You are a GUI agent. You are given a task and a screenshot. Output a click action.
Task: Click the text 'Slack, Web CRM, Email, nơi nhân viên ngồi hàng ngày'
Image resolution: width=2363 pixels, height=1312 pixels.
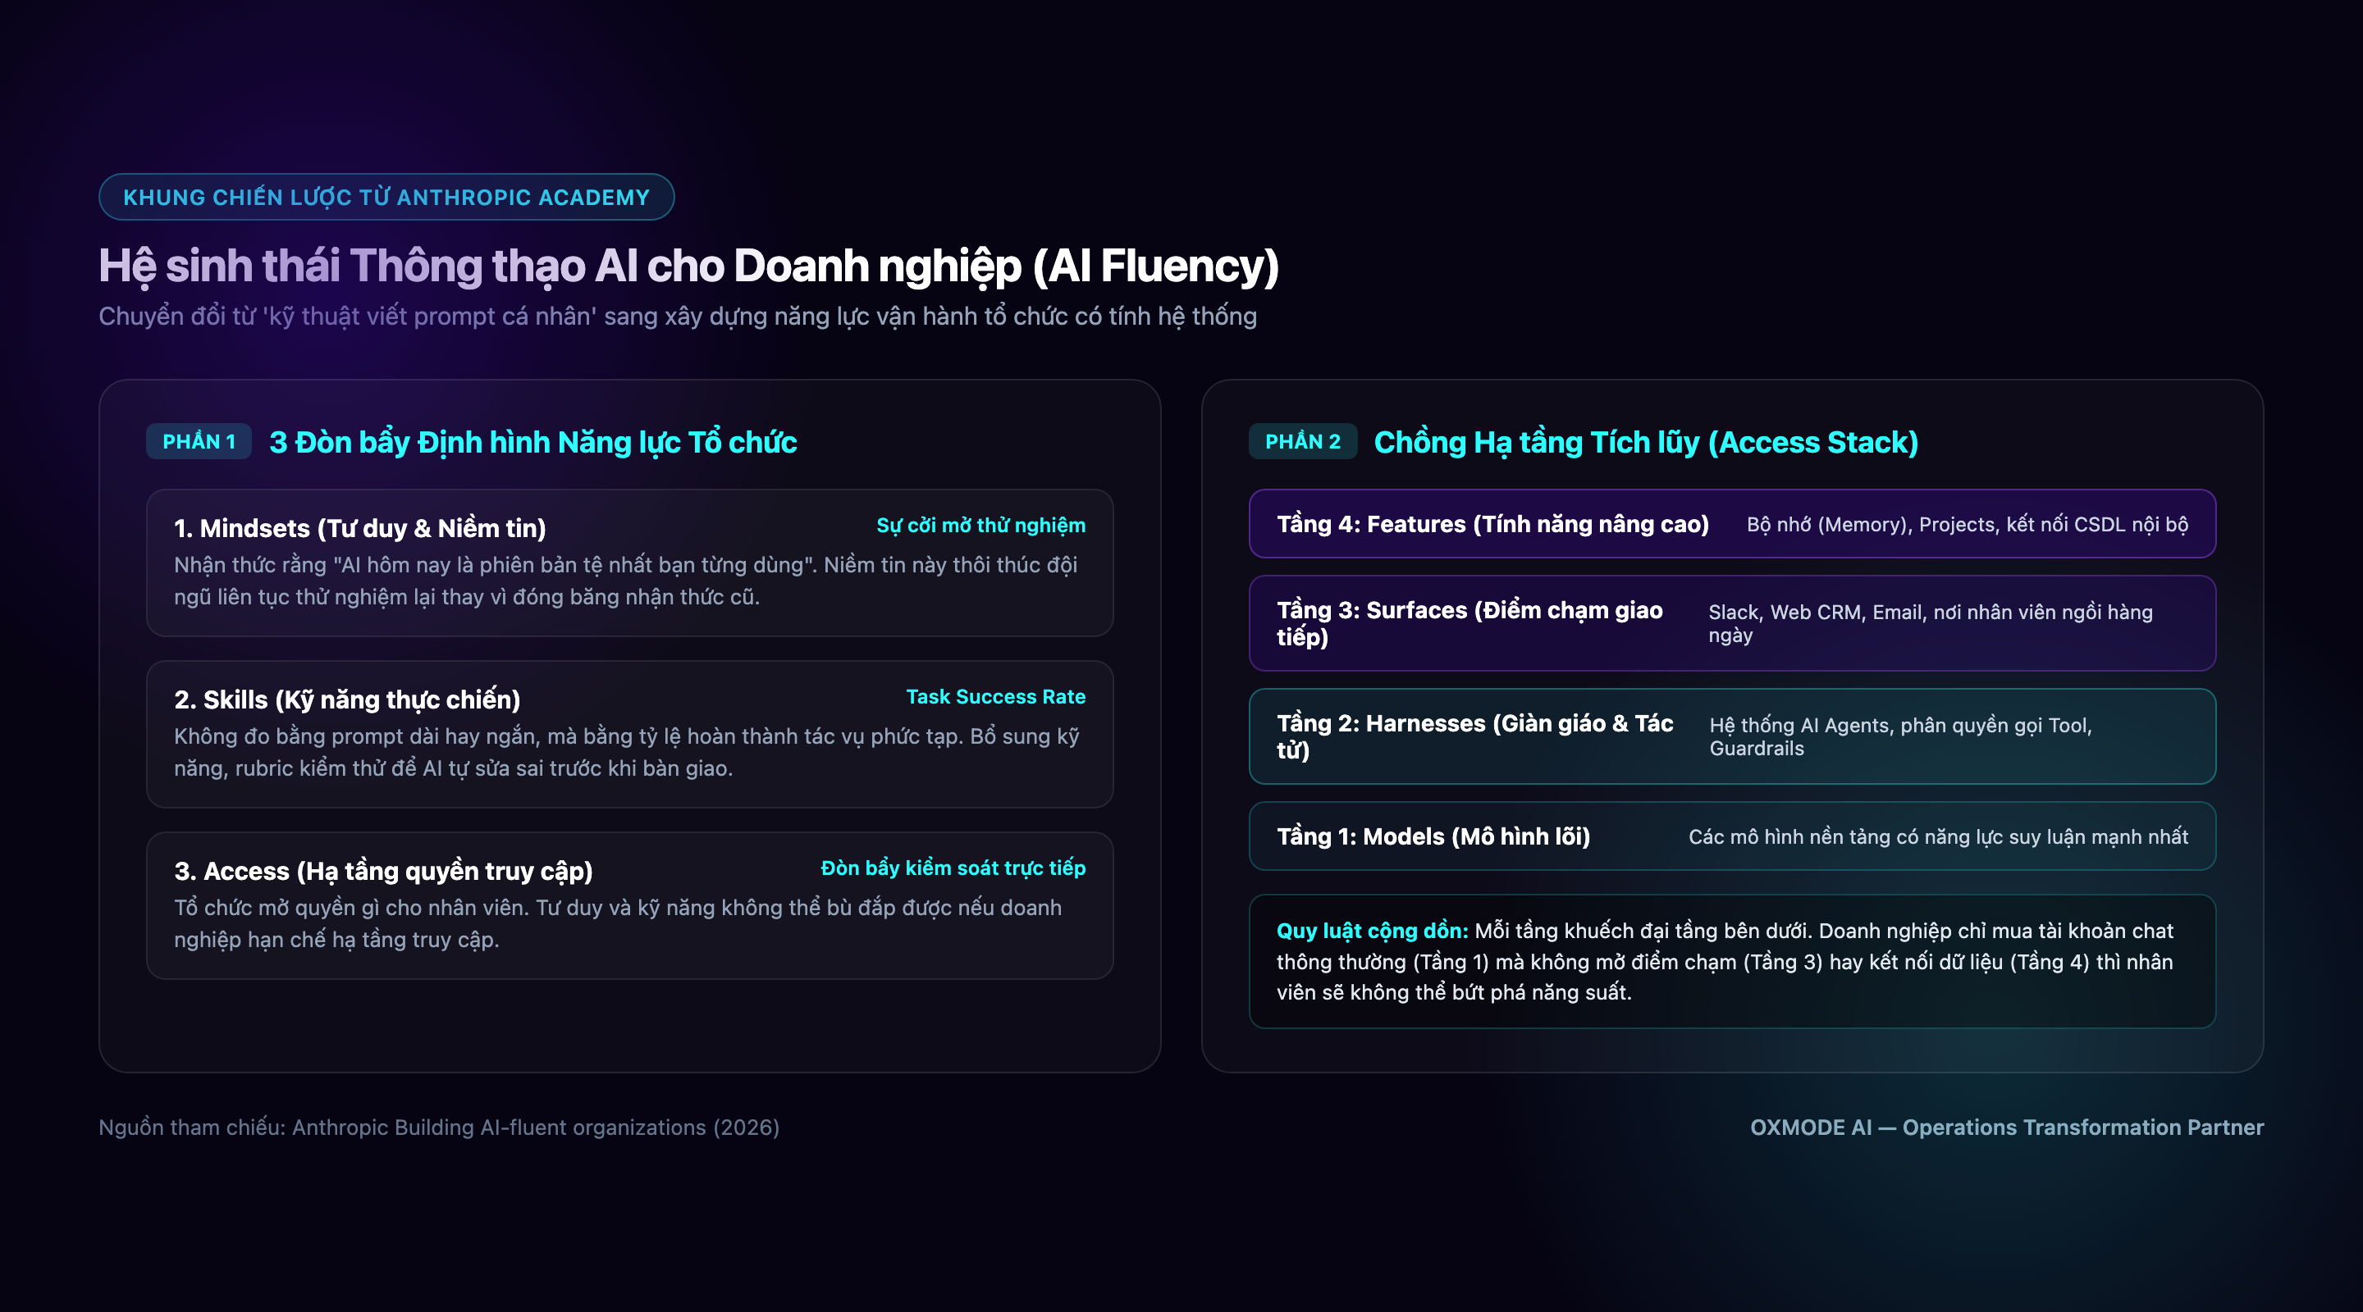point(1930,623)
